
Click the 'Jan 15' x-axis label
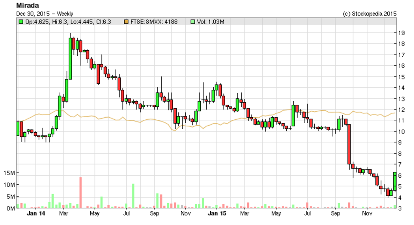[217, 213]
